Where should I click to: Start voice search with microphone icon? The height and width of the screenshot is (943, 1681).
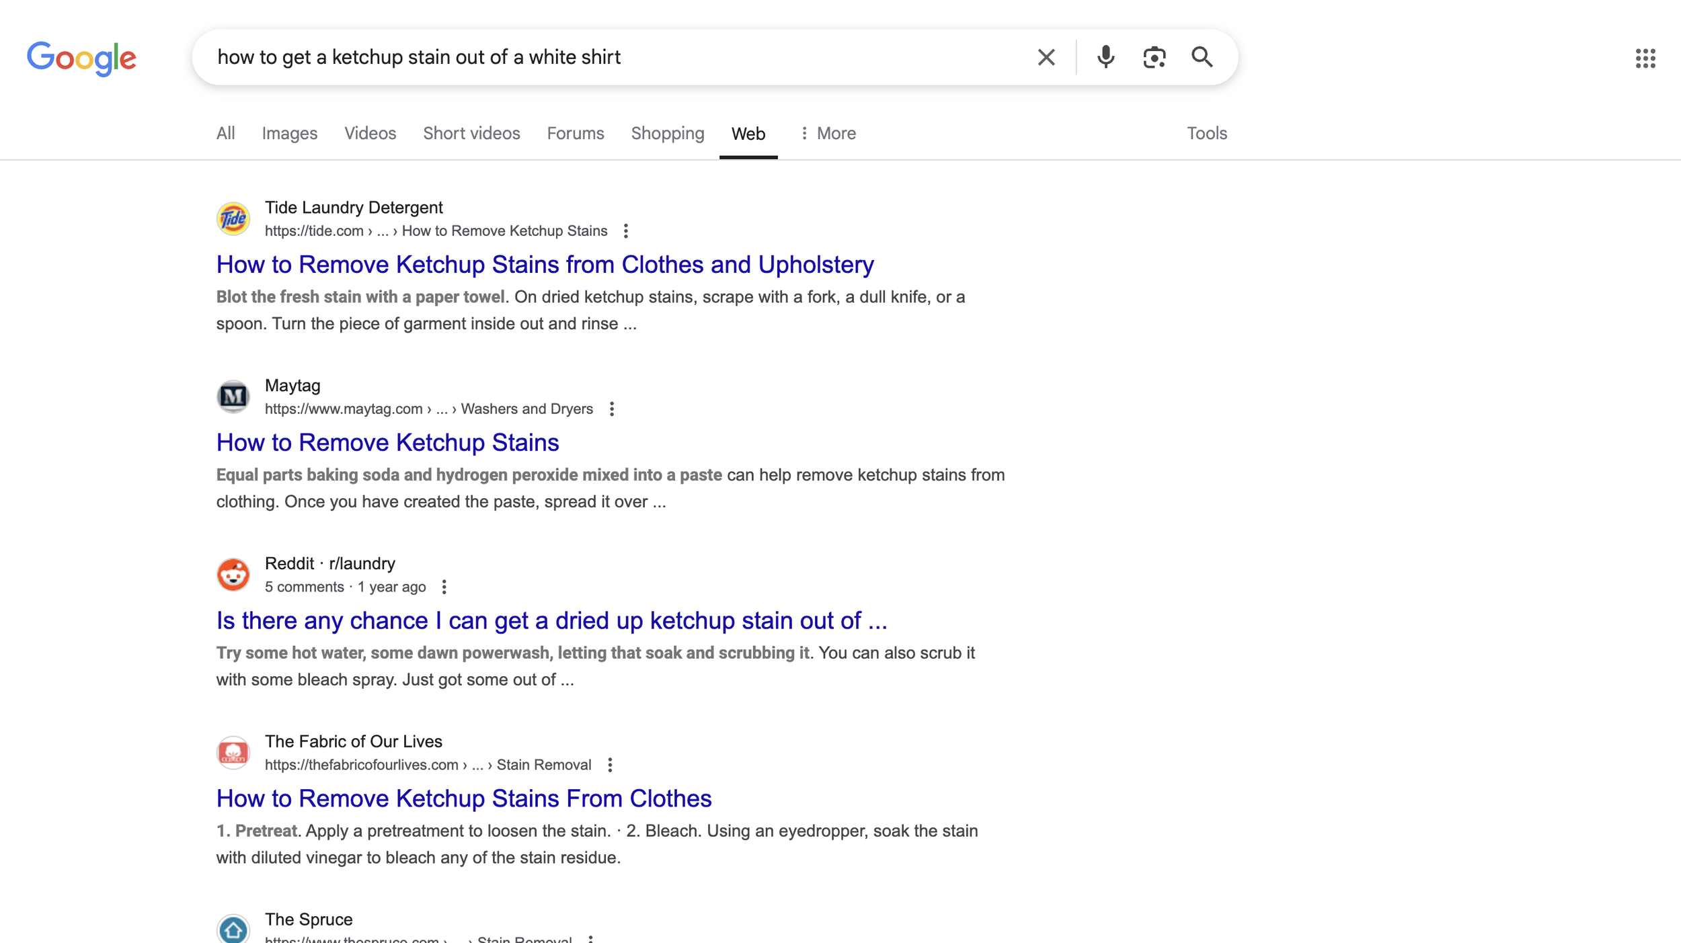[1105, 57]
